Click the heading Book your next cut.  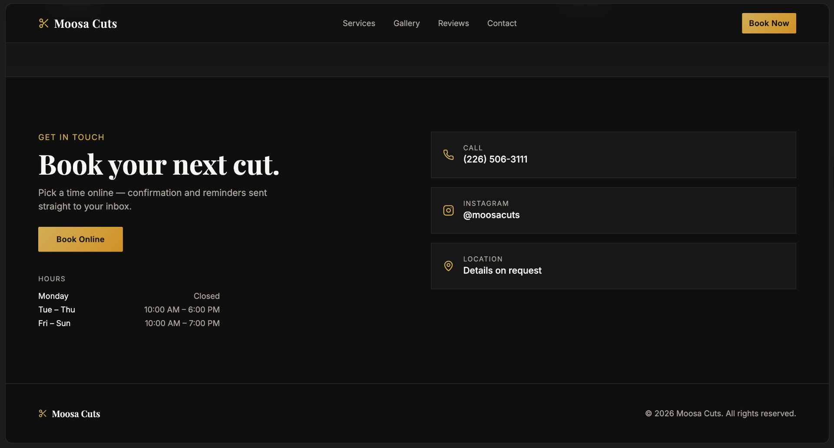(x=159, y=165)
